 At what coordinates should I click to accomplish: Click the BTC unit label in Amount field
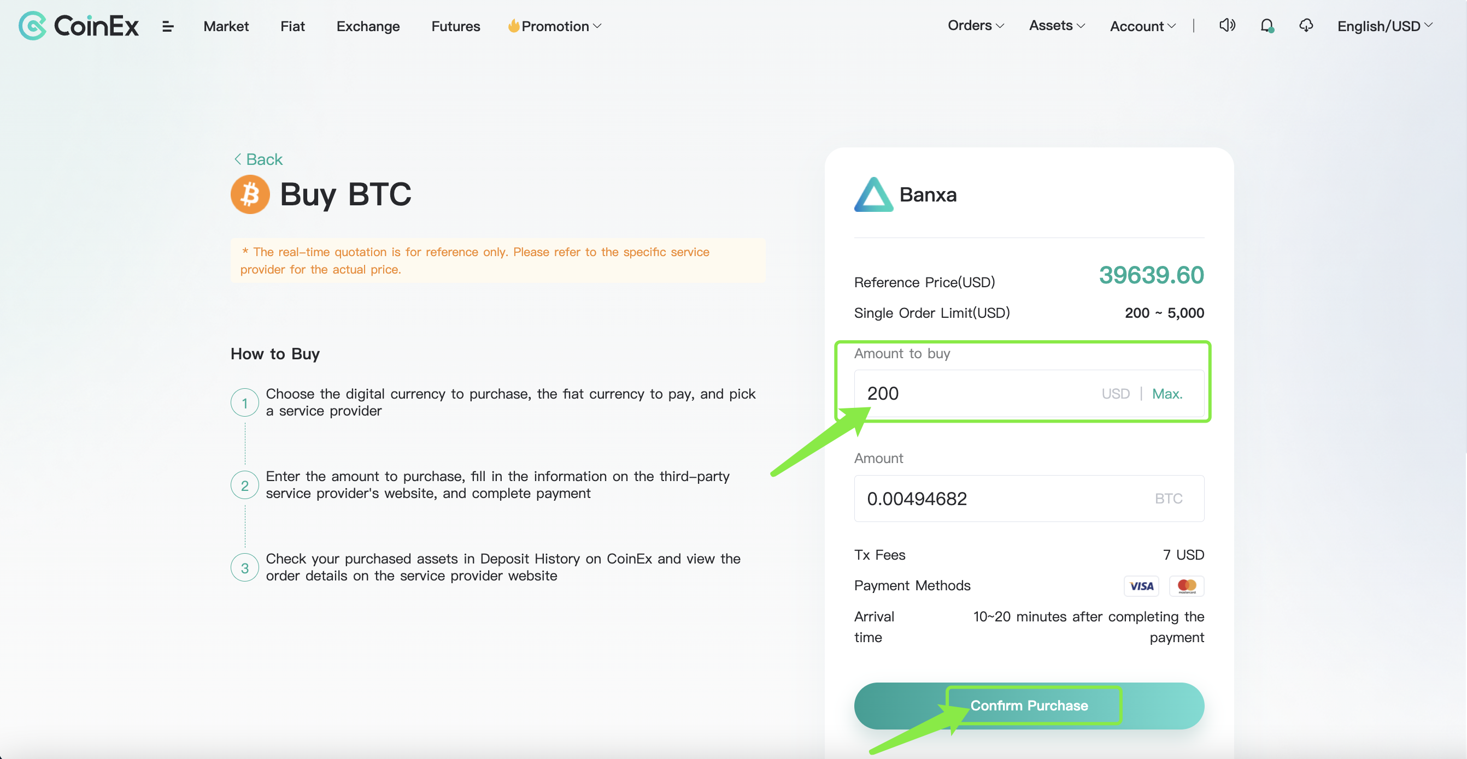(x=1169, y=499)
